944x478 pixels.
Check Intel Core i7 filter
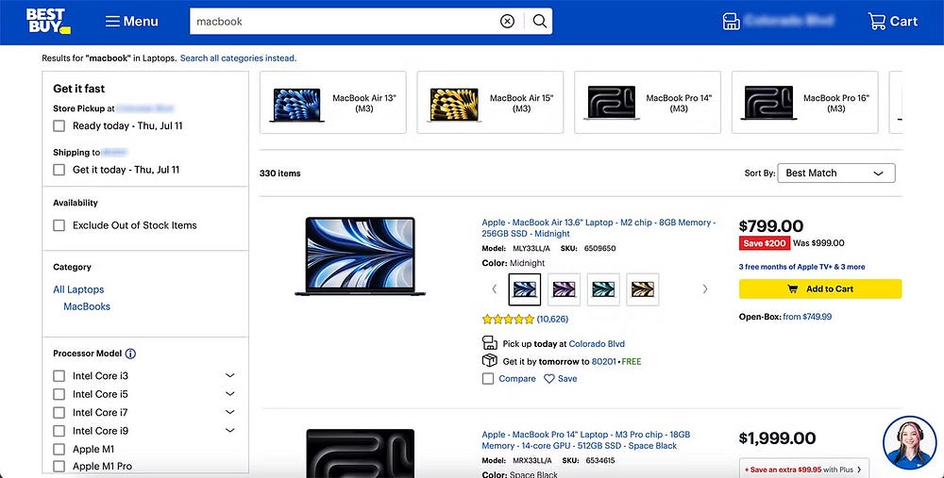59,413
